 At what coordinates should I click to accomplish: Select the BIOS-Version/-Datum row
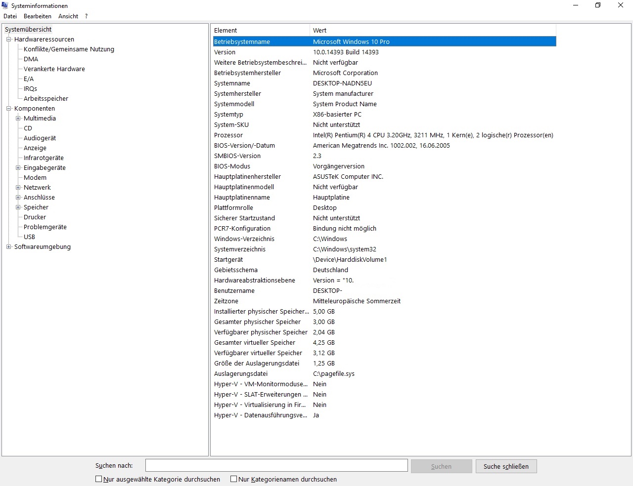(384, 145)
